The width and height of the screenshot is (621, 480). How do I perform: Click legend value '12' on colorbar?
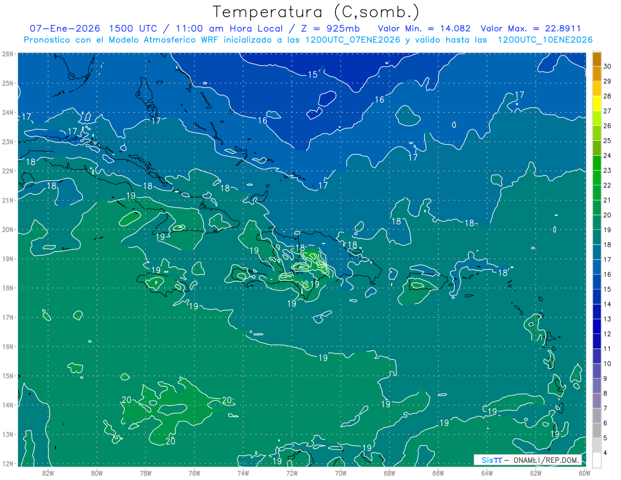pos(608,333)
